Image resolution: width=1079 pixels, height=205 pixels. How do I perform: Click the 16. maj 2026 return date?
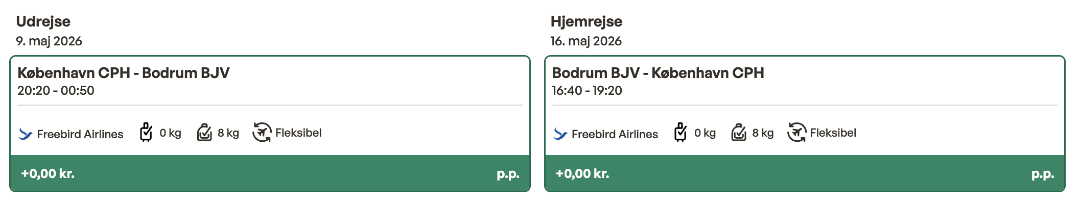(586, 41)
